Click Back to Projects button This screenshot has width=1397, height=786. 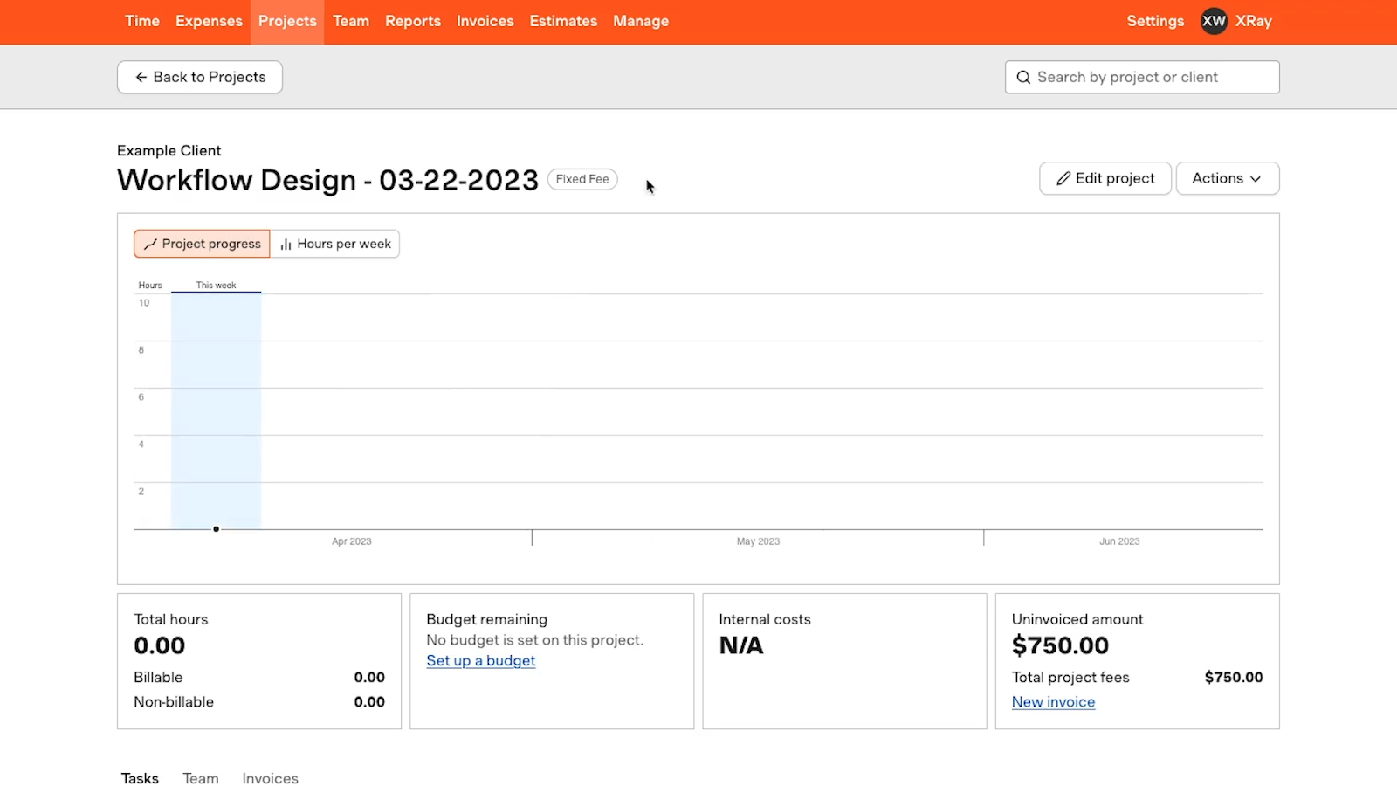(200, 77)
